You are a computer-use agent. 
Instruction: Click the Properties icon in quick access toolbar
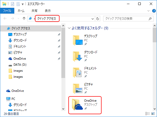point(12,4)
